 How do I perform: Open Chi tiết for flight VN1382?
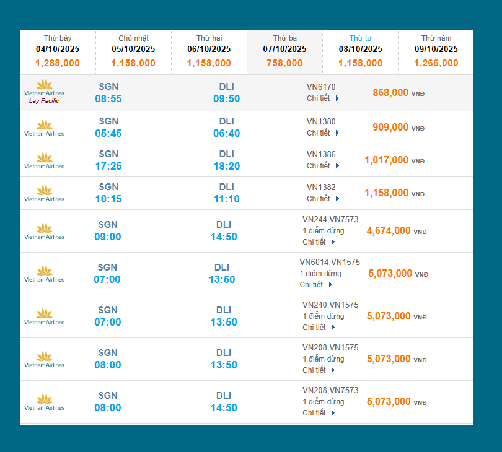point(323,198)
